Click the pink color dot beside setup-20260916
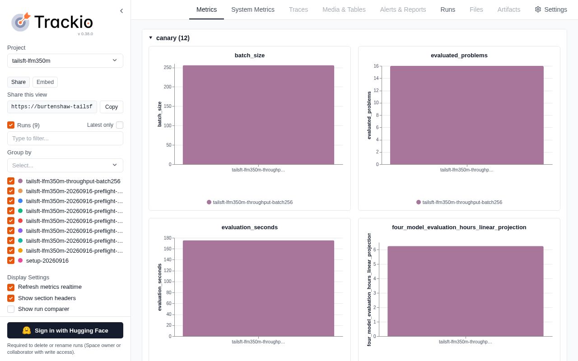This screenshot has width=578, height=361. [20, 260]
